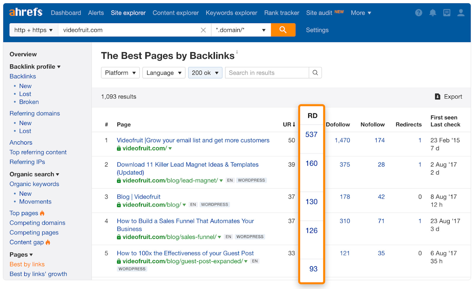Viewport: 474px width, 289px height.
Task: Open Referring domains in the sidebar
Action: click(x=35, y=113)
